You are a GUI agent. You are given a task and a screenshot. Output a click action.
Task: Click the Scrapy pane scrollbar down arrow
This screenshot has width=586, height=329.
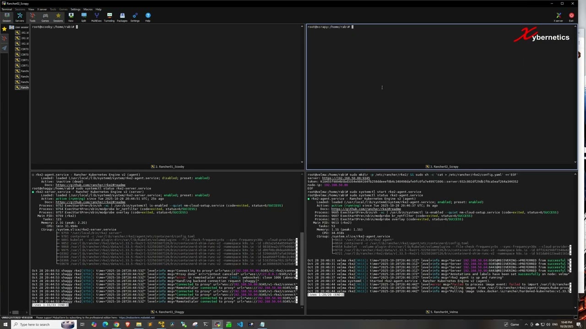click(575, 162)
